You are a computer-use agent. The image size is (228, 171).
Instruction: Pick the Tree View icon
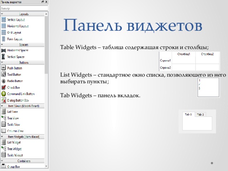pos(4,118)
